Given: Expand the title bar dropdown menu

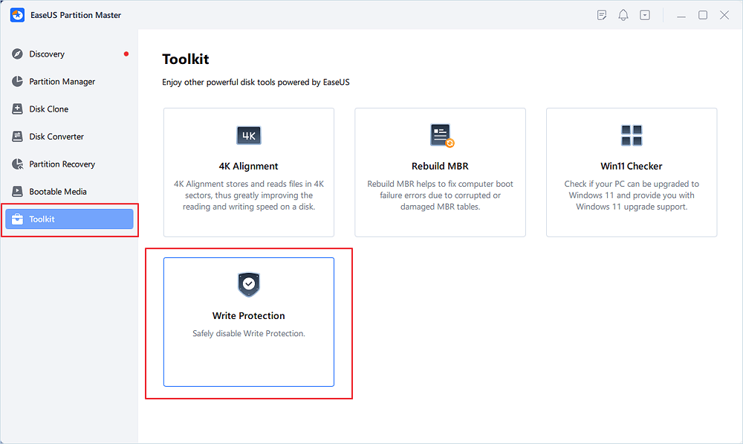Looking at the screenshot, I should coord(645,15).
